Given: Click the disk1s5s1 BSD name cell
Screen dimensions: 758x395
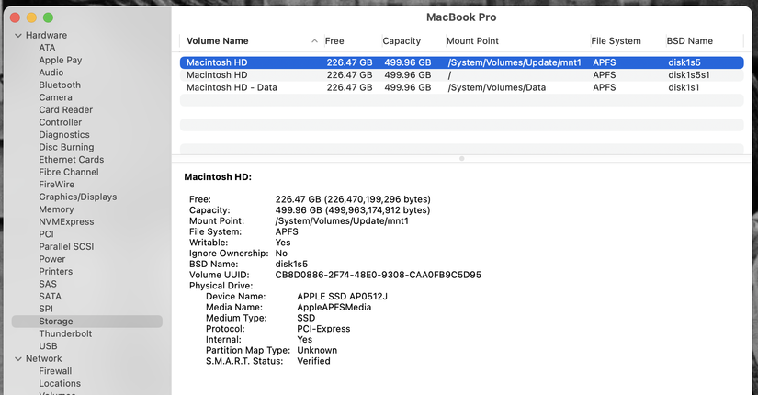Looking at the screenshot, I should pos(689,75).
